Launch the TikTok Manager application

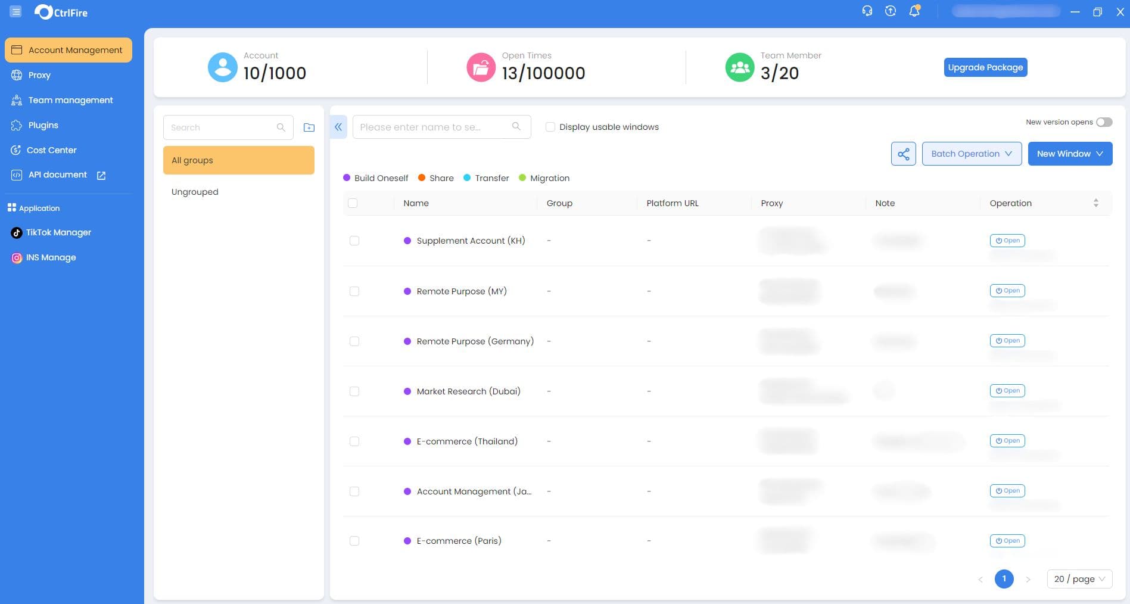click(x=59, y=232)
